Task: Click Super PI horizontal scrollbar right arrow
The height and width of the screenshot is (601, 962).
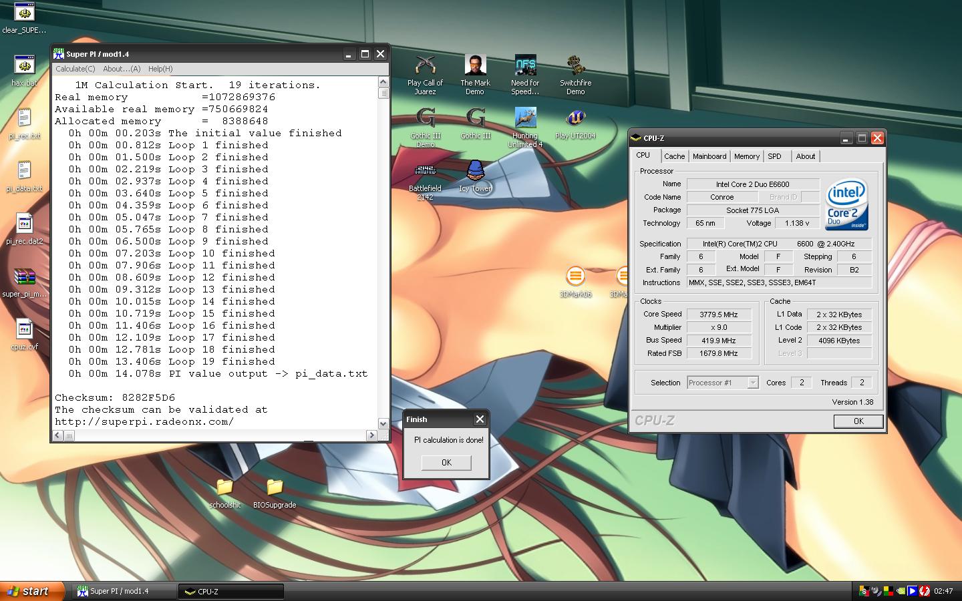Action: point(372,435)
